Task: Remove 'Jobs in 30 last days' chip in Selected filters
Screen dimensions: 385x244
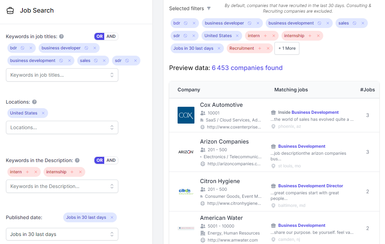Action: 219,48
